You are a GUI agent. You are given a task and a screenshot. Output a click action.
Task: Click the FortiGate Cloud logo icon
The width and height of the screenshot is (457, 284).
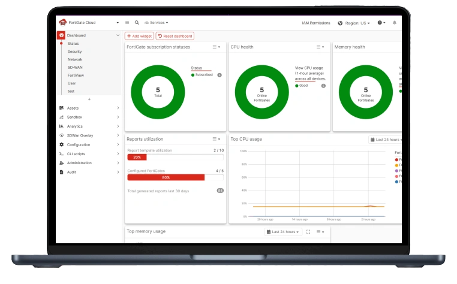coord(62,23)
